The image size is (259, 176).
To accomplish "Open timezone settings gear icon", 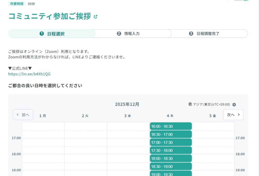I will (234, 104).
